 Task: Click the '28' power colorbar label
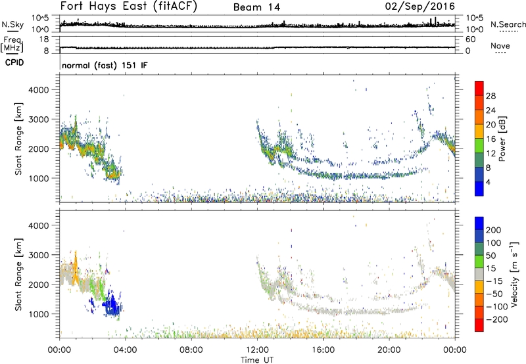coord(490,96)
